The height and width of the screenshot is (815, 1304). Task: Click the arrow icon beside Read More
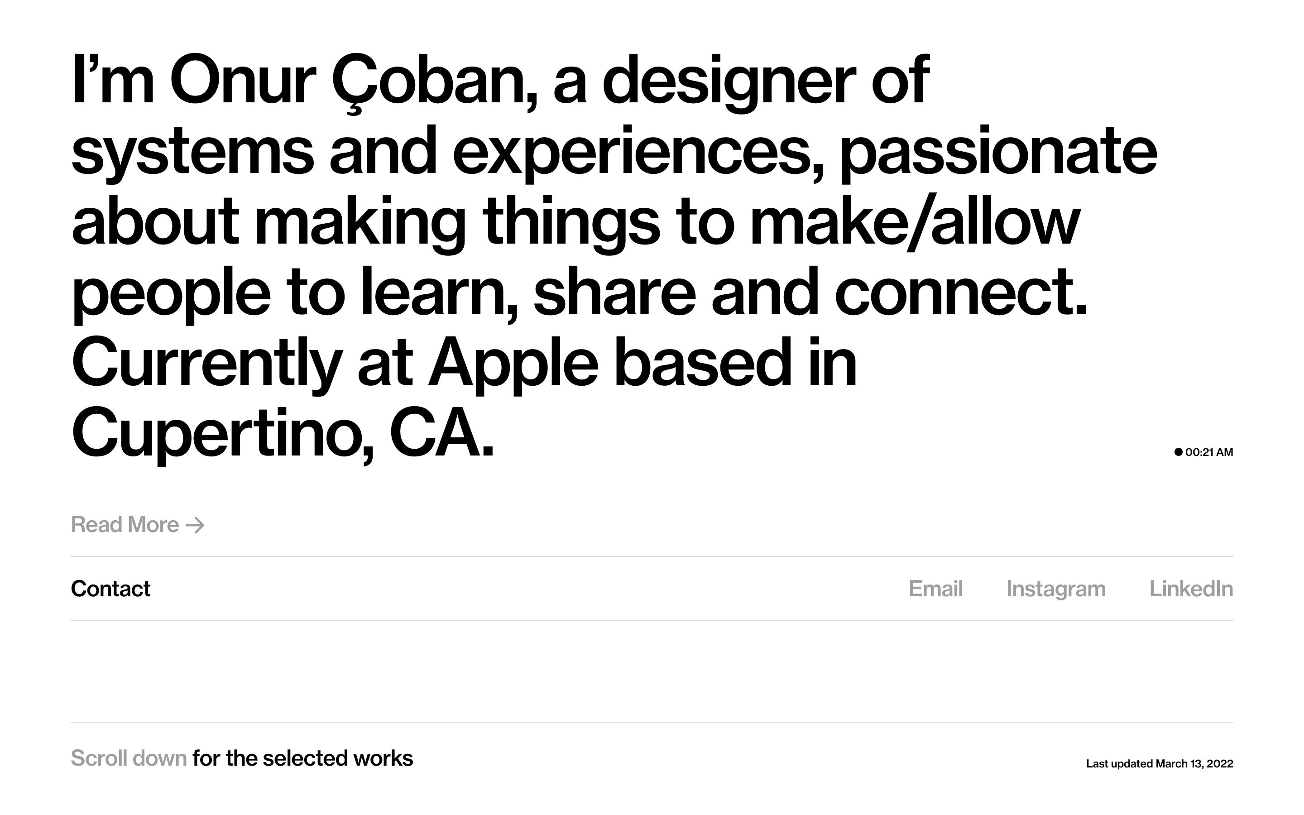[195, 525]
